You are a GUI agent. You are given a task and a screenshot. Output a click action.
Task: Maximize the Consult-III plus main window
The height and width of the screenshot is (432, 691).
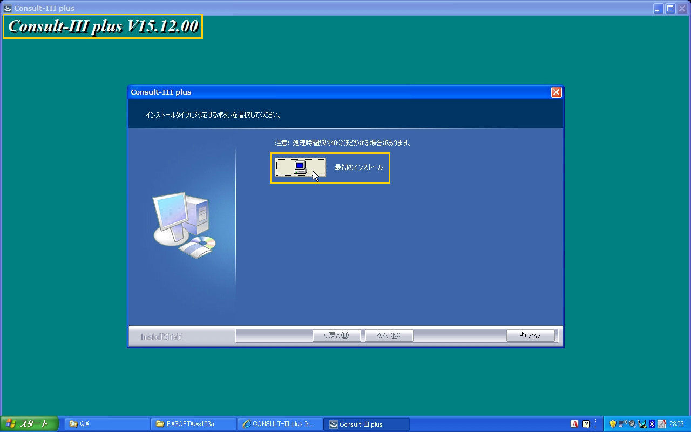pyautogui.click(x=670, y=8)
